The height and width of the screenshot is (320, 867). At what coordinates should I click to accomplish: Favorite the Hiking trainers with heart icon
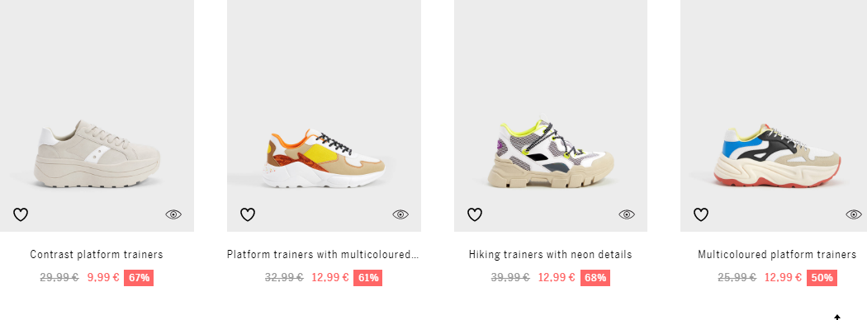(x=475, y=214)
